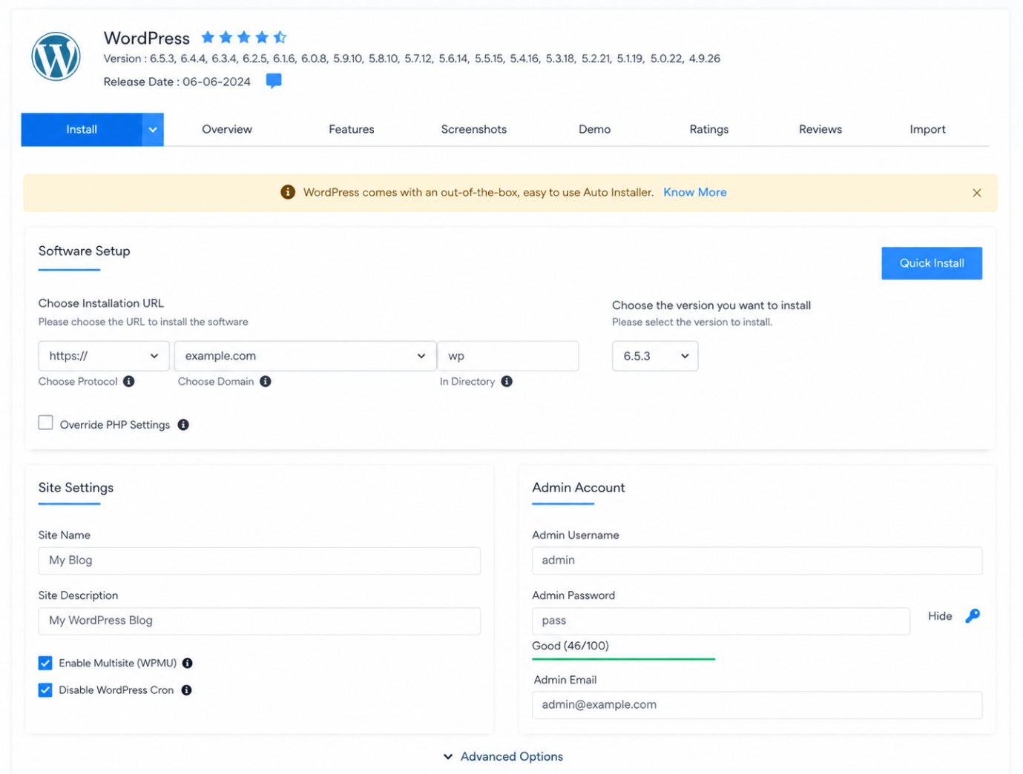Click the Admin Password field
This screenshot has height=774, width=1023.
(721, 621)
